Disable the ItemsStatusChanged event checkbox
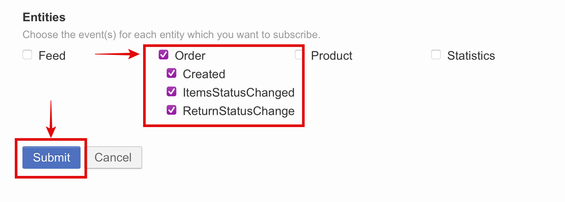The height and width of the screenshot is (202, 565). tap(172, 92)
